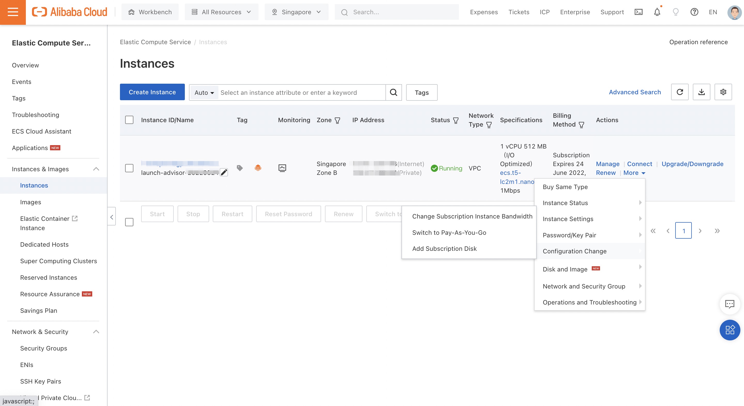The image size is (744, 406).
Task: Open the Advanced Search link
Action: coord(635,92)
